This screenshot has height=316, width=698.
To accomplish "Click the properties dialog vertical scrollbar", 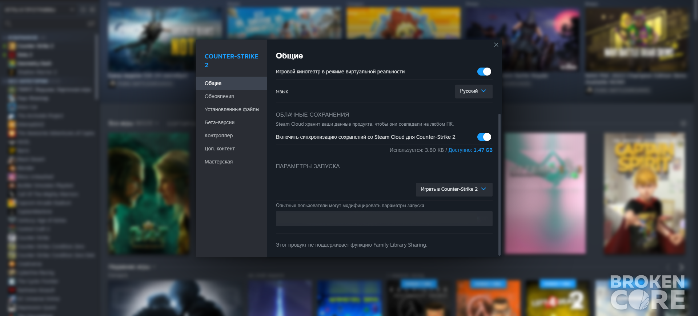I will tap(500, 185).
